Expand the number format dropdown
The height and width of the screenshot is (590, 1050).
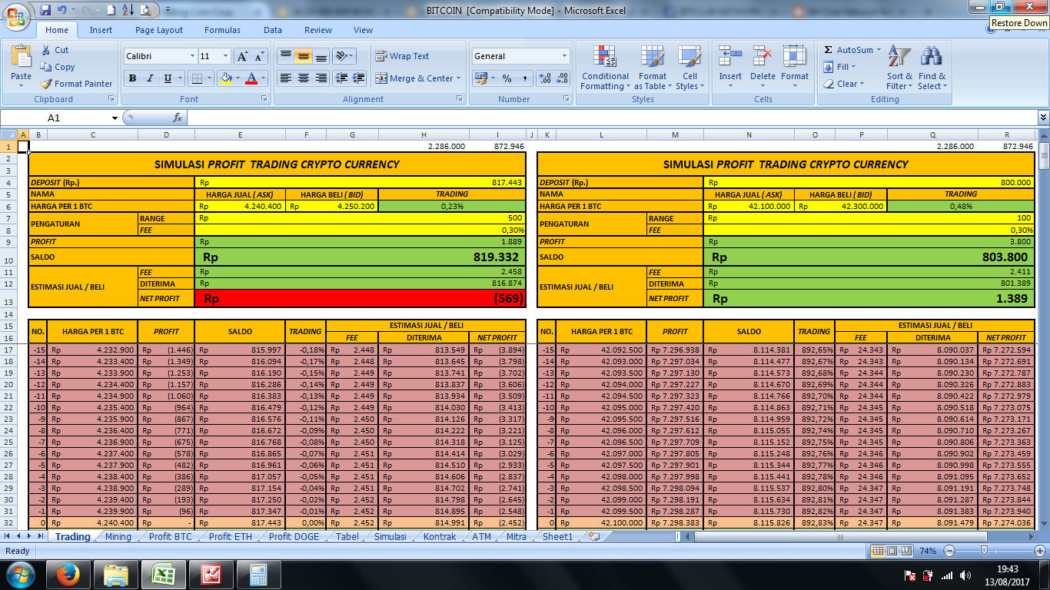pyautogui.click(x=564, y=56)
